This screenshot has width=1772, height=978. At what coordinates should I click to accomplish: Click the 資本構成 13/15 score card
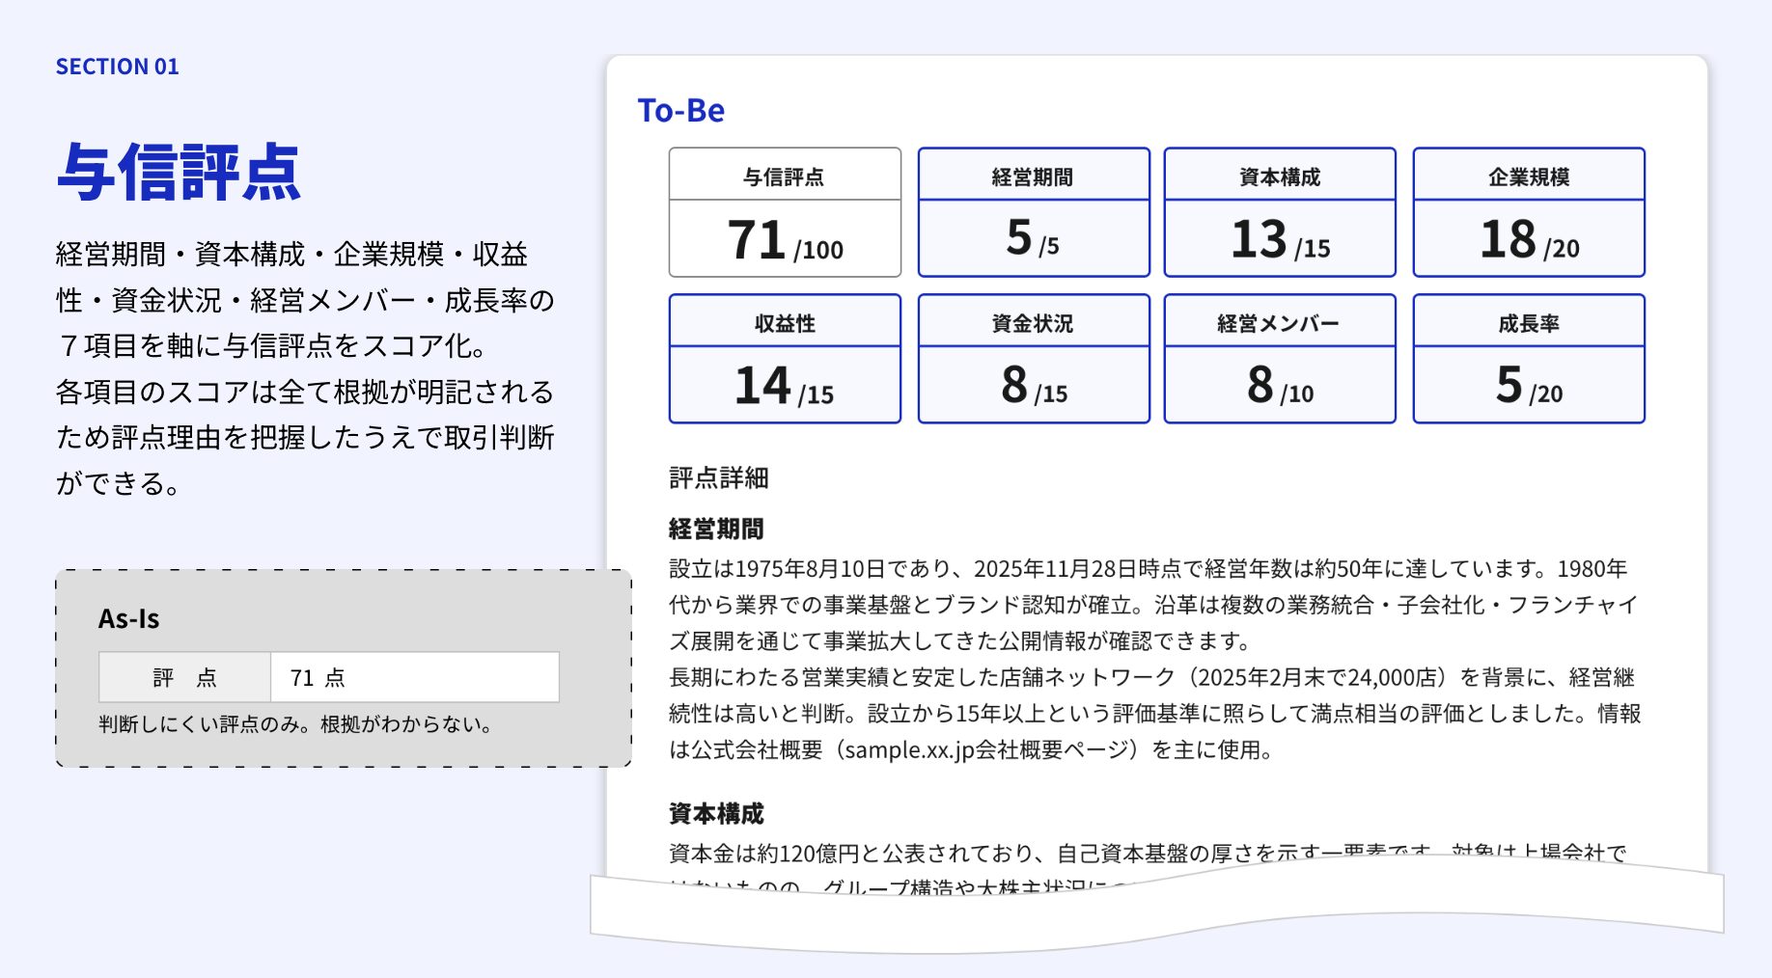pos(1279,212)
